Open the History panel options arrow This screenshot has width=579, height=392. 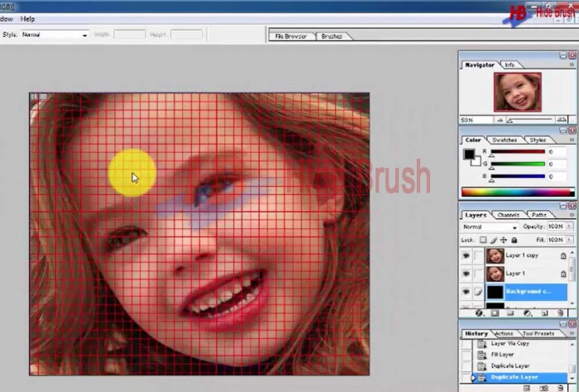(x=572, y=333)
